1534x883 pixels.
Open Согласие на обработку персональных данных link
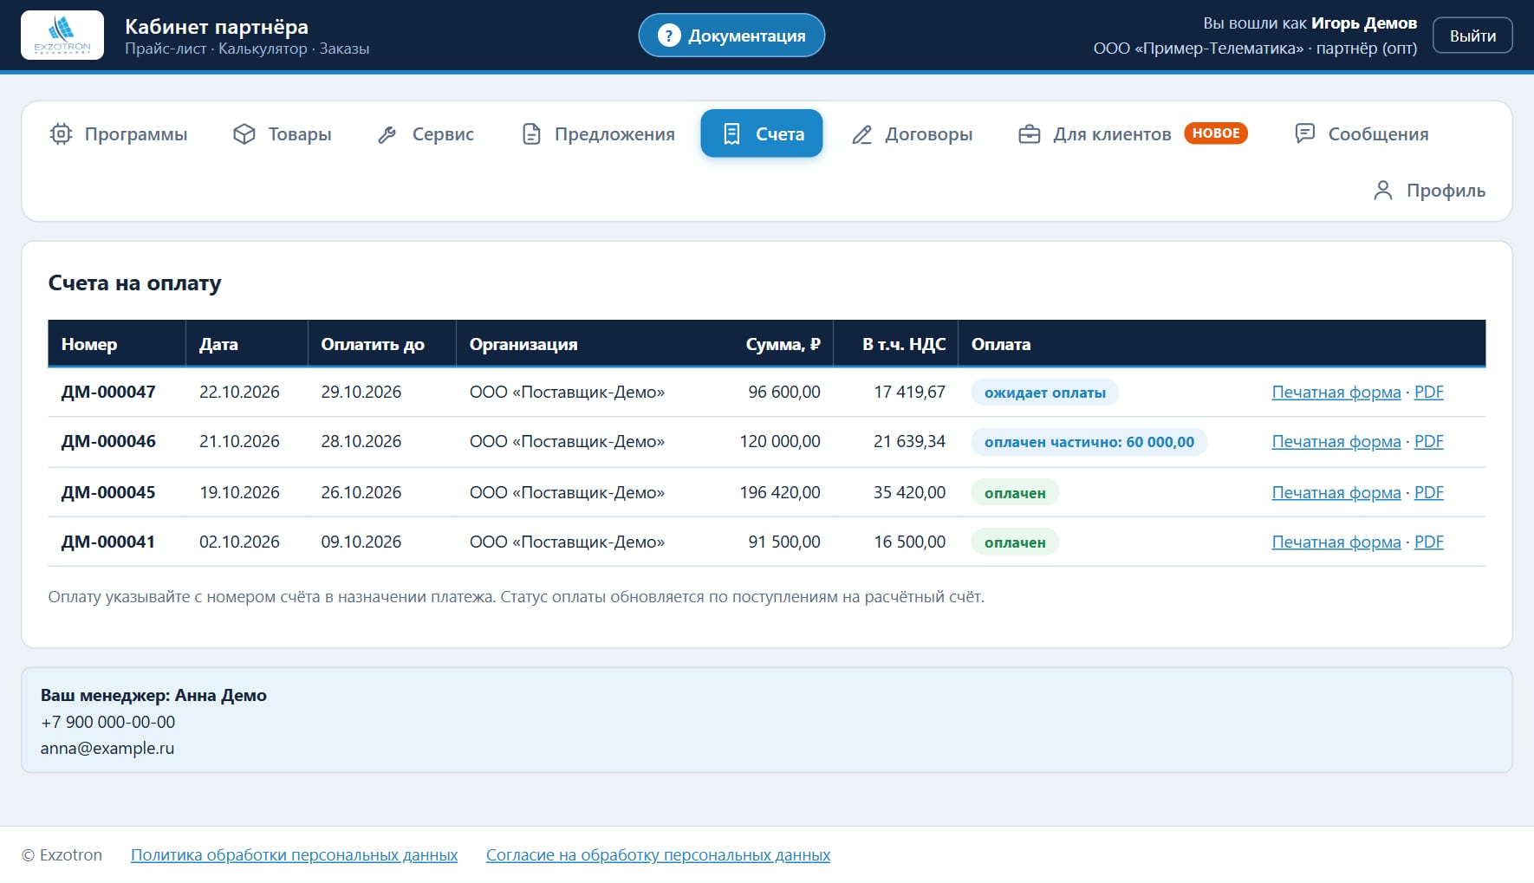[658, 855]
